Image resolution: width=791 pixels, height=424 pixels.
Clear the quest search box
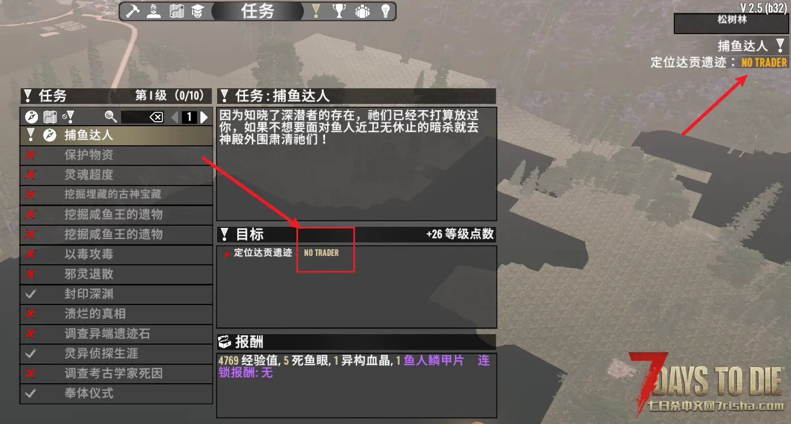[x=157, y=117]
